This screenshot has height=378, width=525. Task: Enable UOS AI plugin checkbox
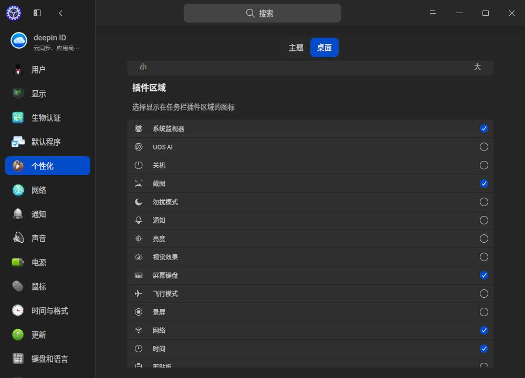[484, 147]
